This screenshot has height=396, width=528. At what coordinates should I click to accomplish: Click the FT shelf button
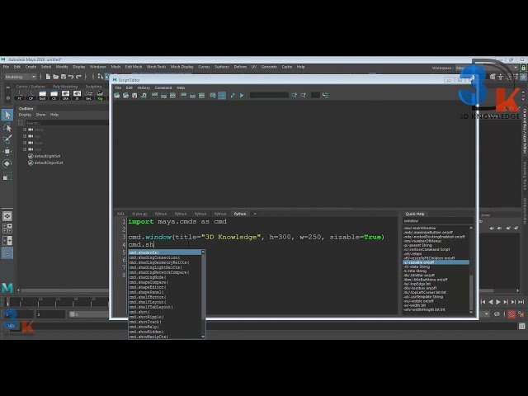(x=20, y=96)
